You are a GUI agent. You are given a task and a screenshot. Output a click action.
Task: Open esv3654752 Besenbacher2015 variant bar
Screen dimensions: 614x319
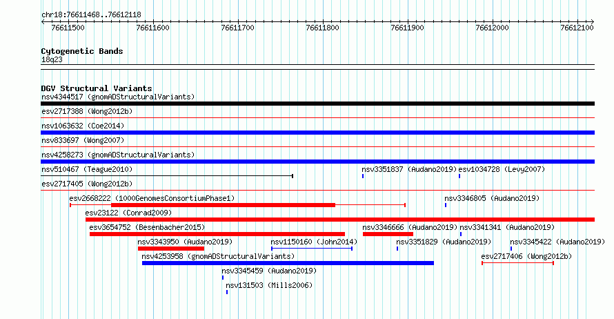point(217,234)
